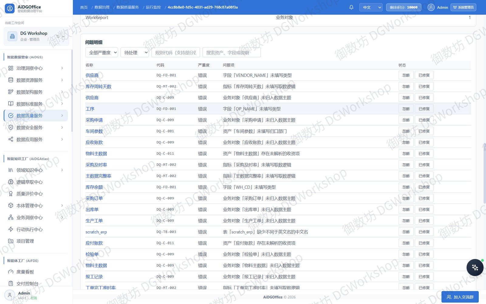Viewport: 486px width, 304px height.
Task: Click the 数据应用服务 share icon
Action: coord(11,139)
